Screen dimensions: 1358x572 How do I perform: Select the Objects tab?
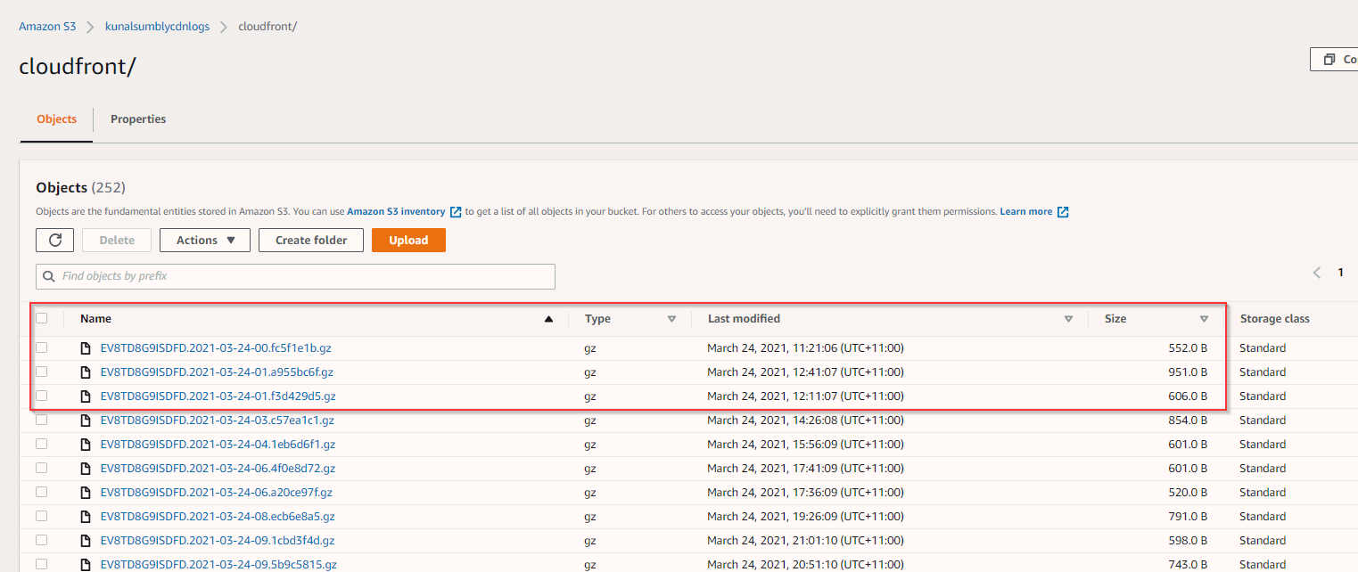(55, 118)
